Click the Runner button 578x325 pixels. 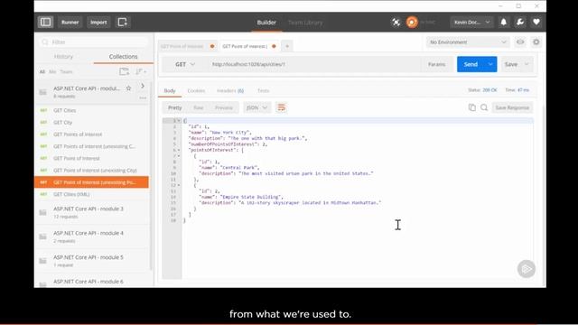click(x=70, y=22)
